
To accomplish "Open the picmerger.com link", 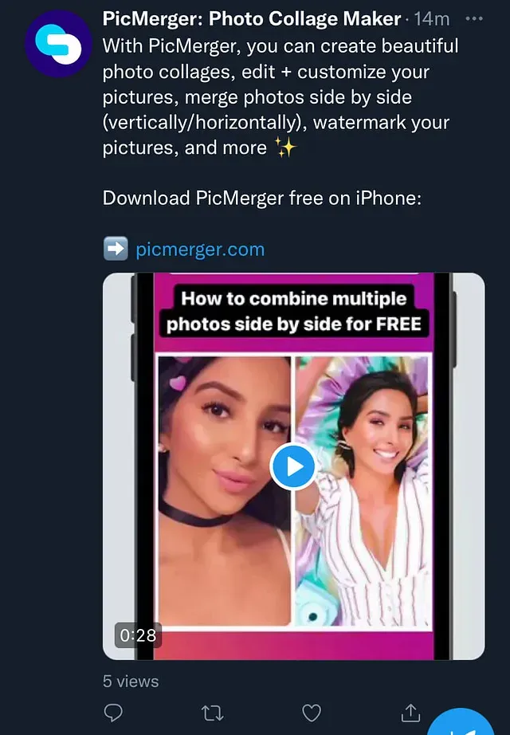I will pyautogui.click(x=200, y=250).
